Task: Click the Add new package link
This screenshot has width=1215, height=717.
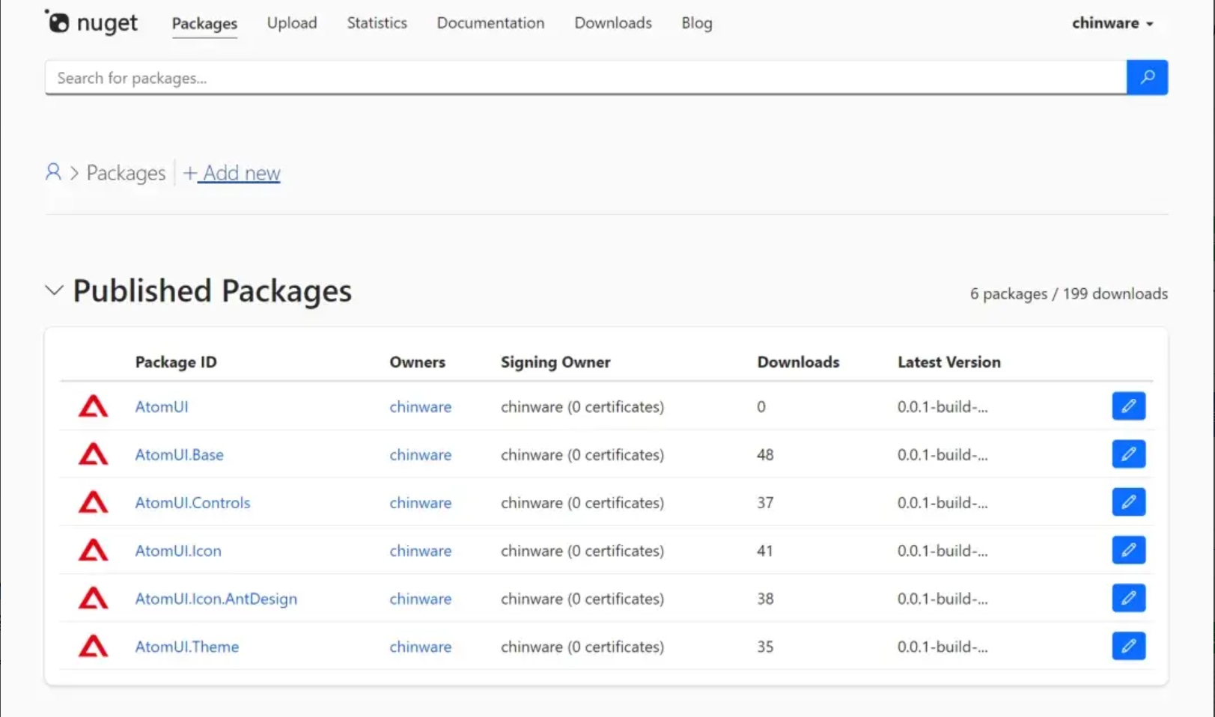Action: [x=232, y=173]
